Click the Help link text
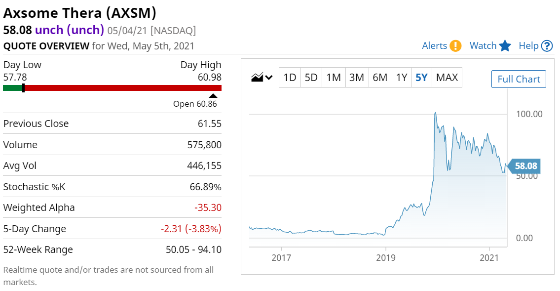 pos(528,46)
